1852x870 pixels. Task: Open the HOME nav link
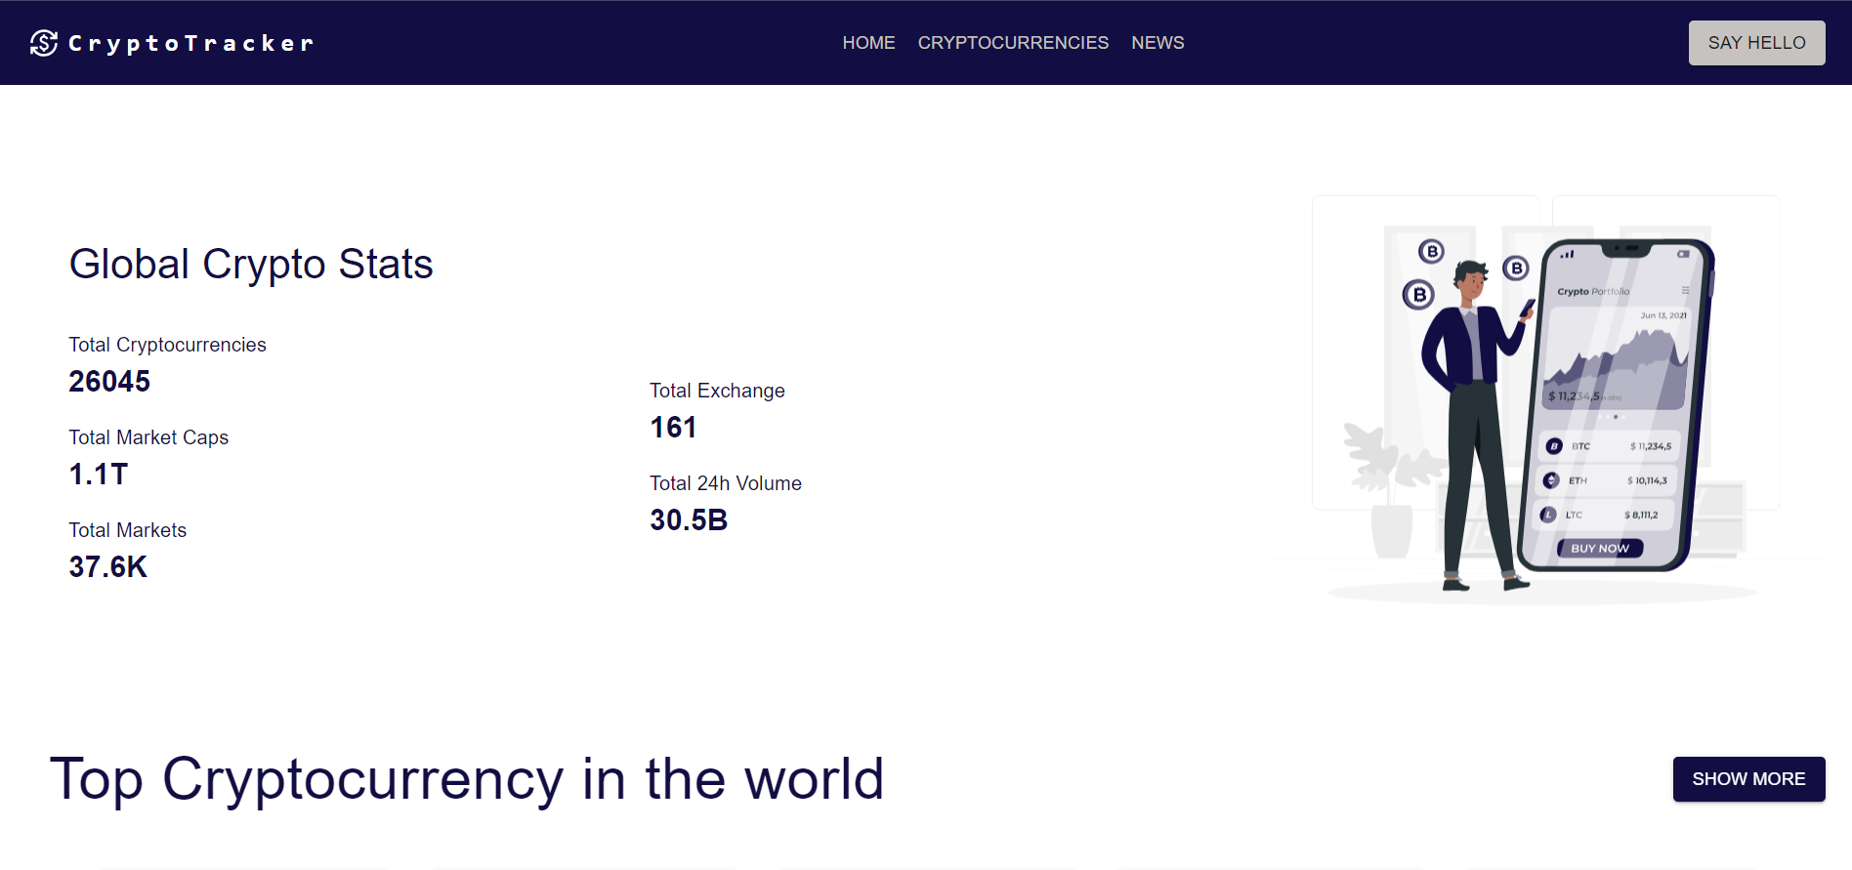point(868,43)
